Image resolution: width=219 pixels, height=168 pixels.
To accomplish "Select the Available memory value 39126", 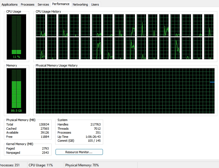I will pos(45,133).
